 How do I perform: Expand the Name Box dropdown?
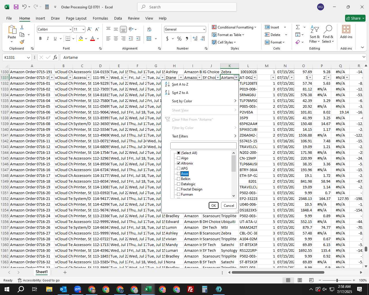click(x=28, y=57)
